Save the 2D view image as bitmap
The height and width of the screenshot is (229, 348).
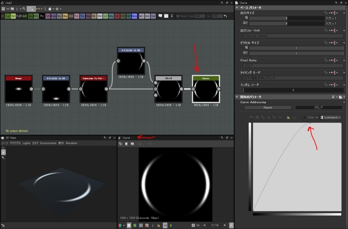pos(126,144)
